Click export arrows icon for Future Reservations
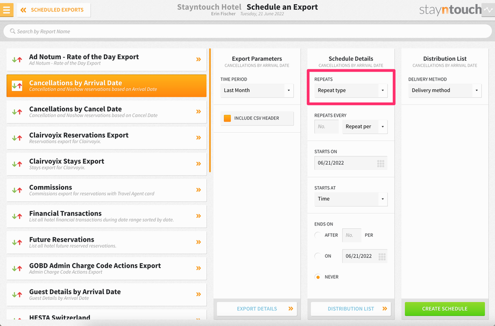Screen dimensions: 495x326 point(17,243)
